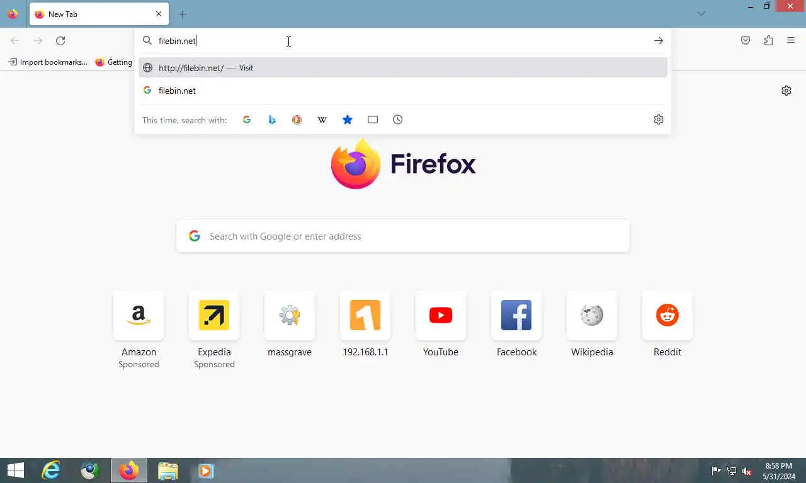Open the Getting Started bookmark
The image size is (806, 483).
pyautogui.click(x=114, y=62)
